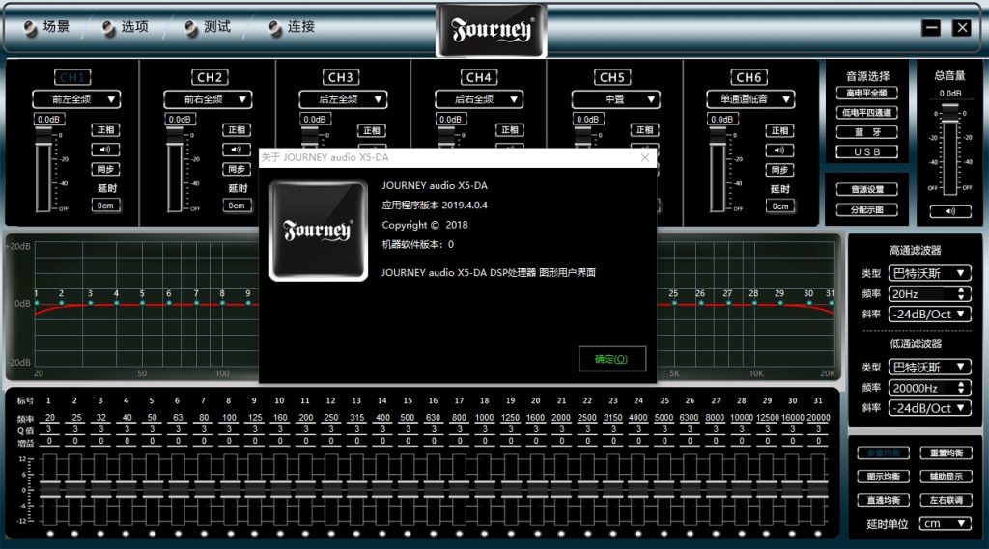Toggle CH1 正相 phase button
Screen dimensions: 989x549
click(105, 130)
